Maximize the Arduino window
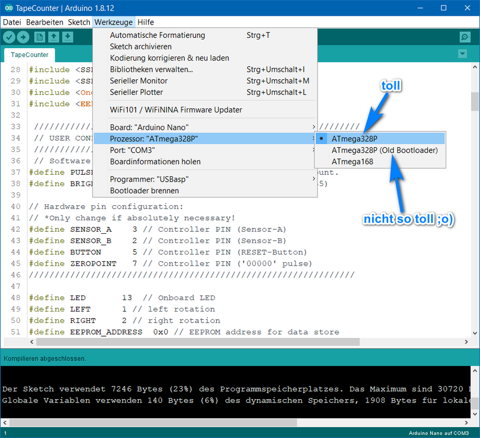This screenshot has height=438, width=480. pyautogui.click(x=443, y=8)
